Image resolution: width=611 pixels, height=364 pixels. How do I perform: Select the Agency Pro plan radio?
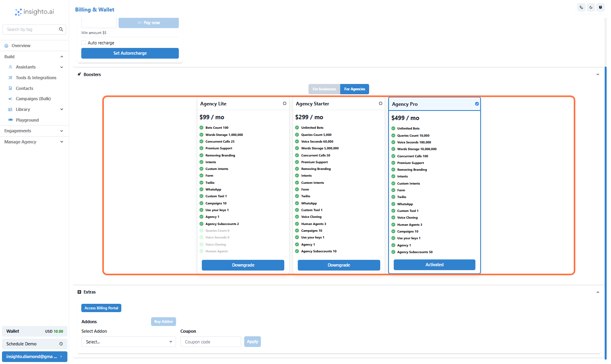477,104
